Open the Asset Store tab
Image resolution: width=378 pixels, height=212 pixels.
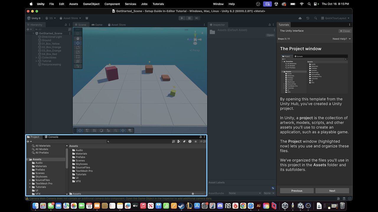click(116, 25)
